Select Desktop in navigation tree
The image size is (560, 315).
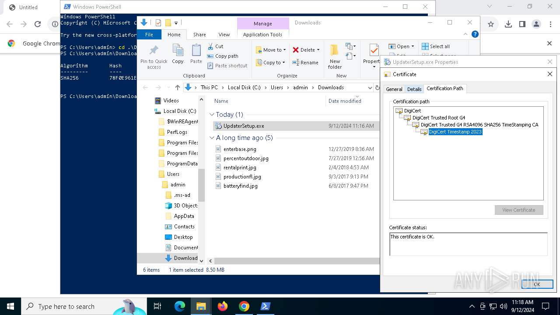tap(183, 237)
